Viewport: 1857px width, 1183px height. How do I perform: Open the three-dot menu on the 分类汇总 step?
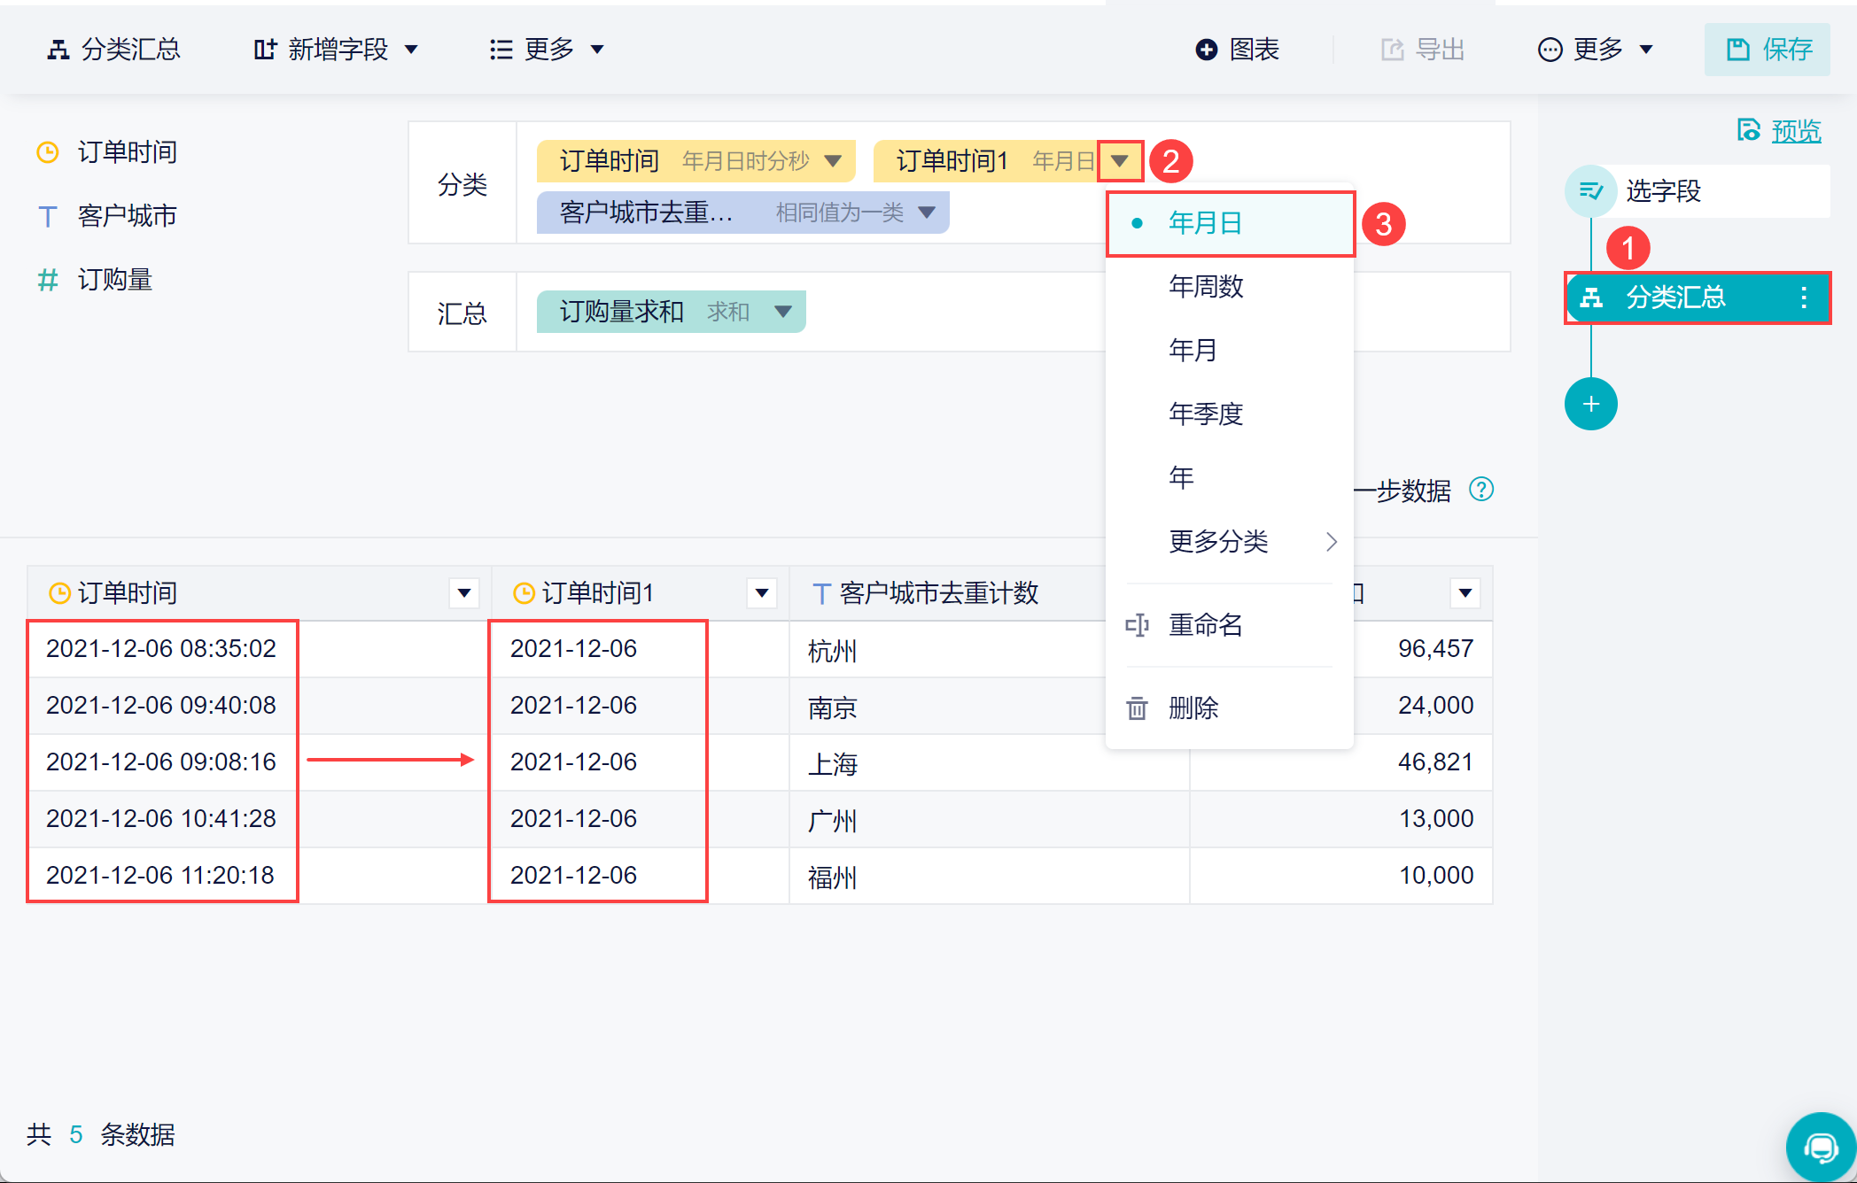click(x=1804, y=298)
